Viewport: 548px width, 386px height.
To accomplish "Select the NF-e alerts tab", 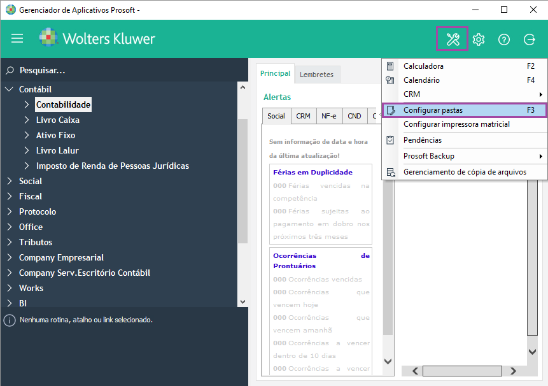I will tap(329, 116).
